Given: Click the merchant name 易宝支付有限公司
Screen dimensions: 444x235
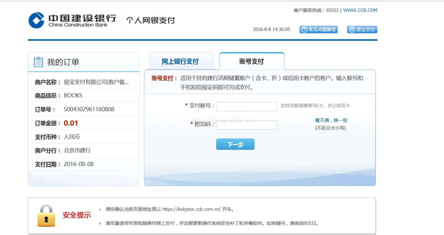Looking at the screenshot, I should pyautogui.click(x=96, y=82).
